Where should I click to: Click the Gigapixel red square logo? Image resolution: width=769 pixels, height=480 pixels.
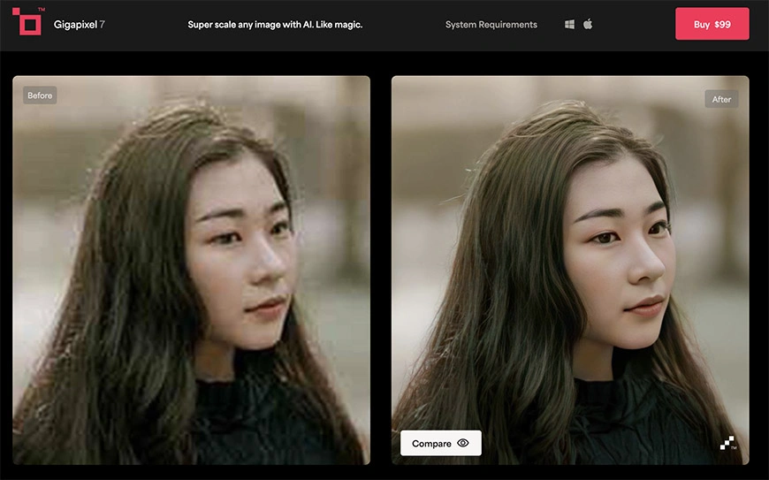28,21
